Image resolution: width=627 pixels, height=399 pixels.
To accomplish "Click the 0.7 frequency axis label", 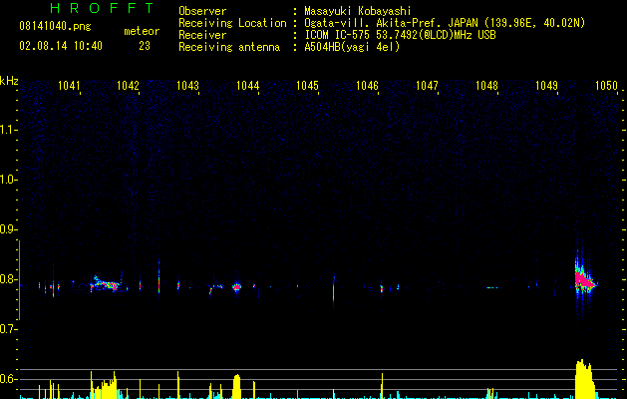I will tap(9, 329).
